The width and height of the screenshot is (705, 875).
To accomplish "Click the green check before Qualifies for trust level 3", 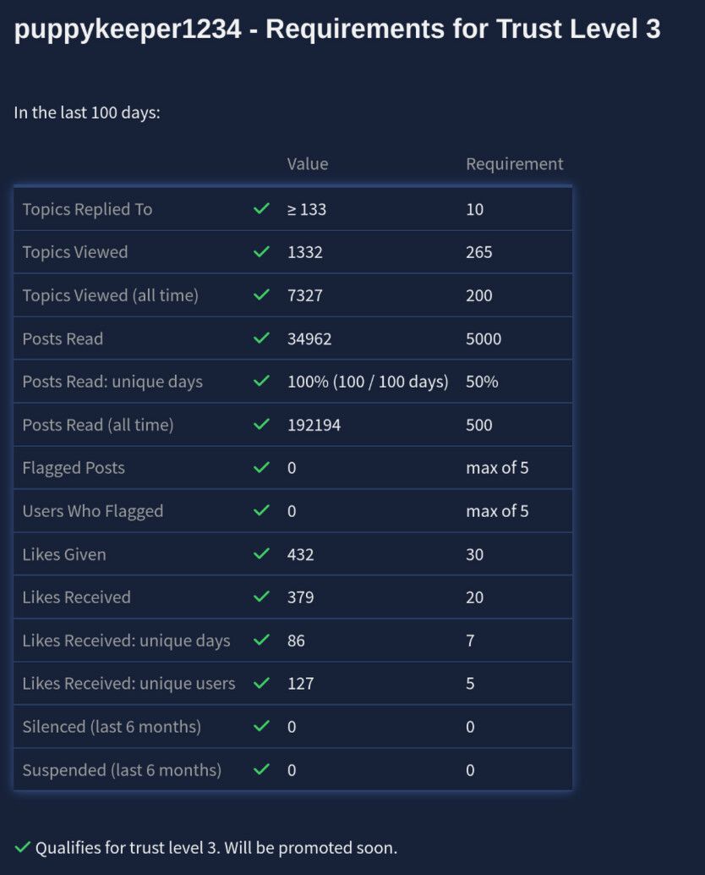I will 23,848.
